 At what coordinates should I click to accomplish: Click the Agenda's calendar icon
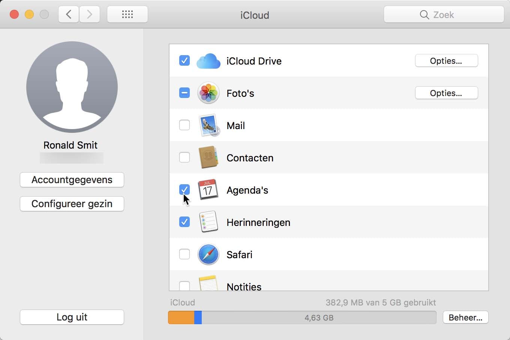[208, 190]
